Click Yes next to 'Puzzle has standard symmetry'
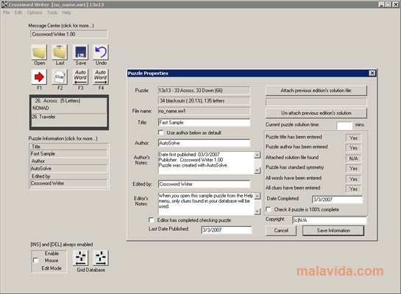401x294 pixels. pyautogui.click(x=353, y=169)
